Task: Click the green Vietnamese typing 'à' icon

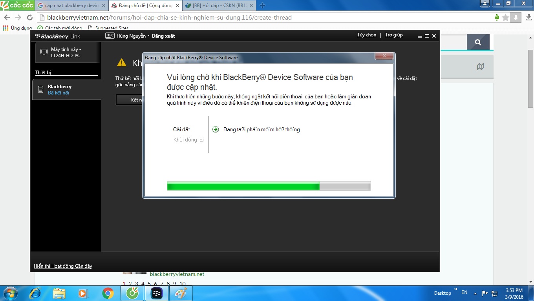Action: [497, 17]
